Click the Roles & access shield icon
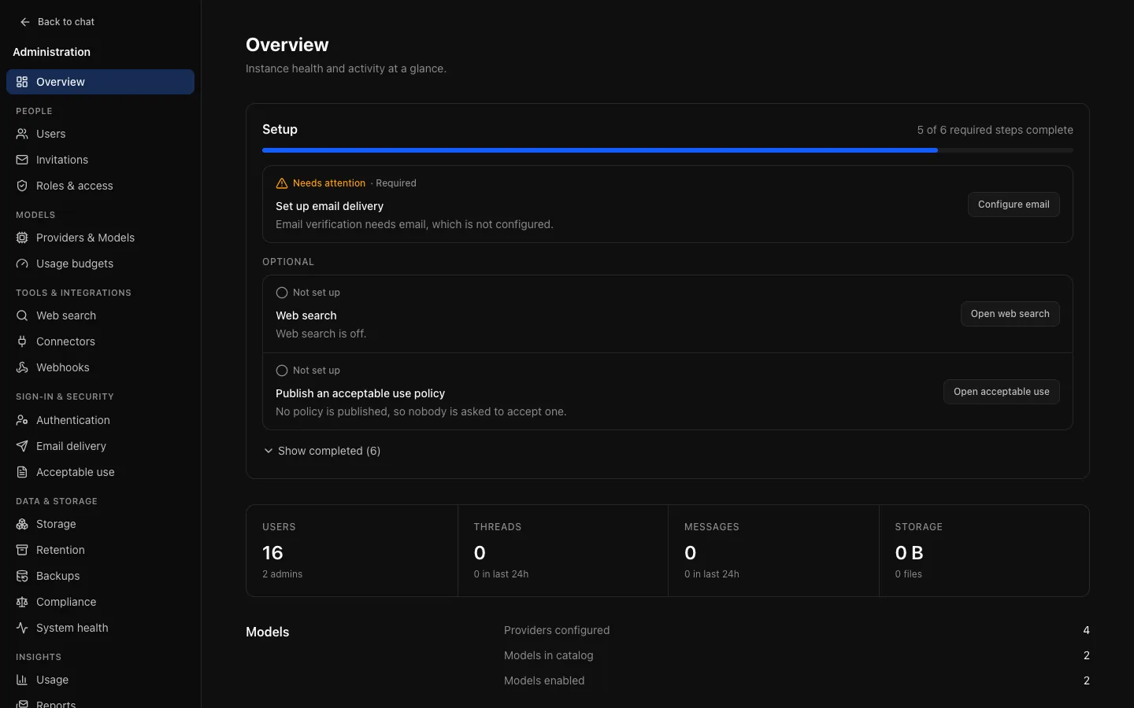 [22, 186]
